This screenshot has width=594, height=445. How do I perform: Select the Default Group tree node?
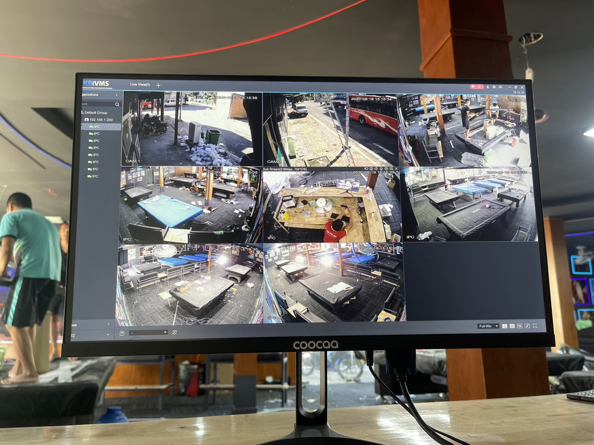(95, 113)
